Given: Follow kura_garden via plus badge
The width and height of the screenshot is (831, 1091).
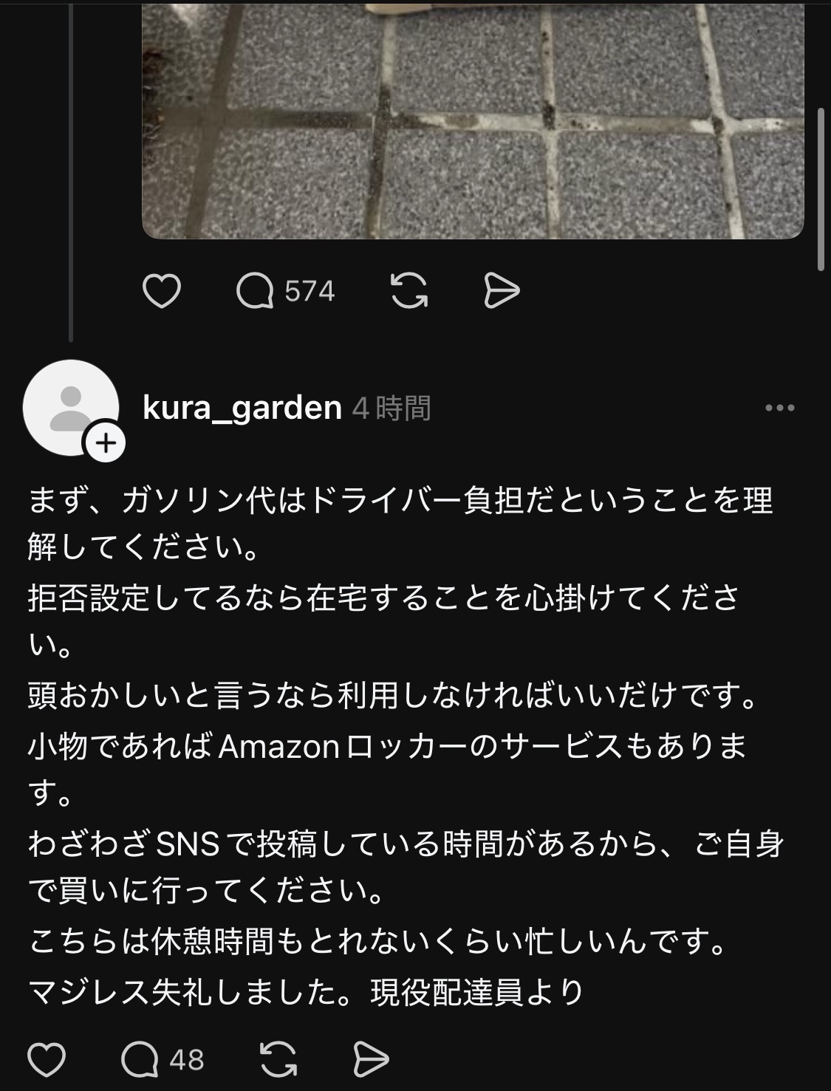Looking at the screenshot, I should click(x=106, y=443).
